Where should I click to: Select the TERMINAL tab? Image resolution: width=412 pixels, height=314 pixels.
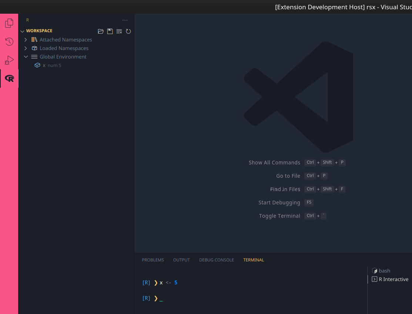click(x=254, y=260)
